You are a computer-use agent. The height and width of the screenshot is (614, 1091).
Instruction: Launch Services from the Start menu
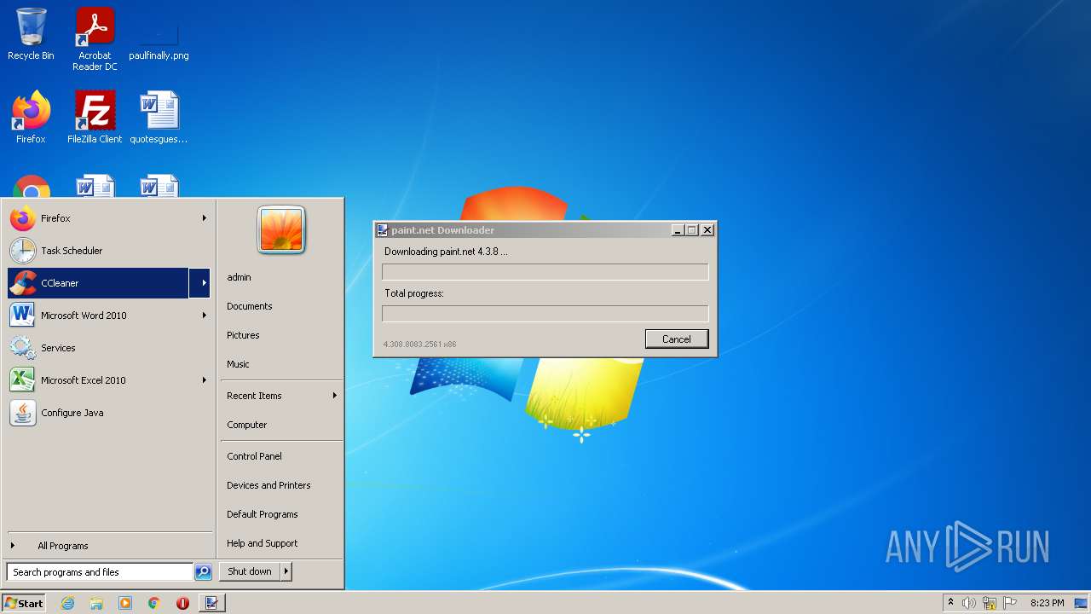(x=107, y=348)
